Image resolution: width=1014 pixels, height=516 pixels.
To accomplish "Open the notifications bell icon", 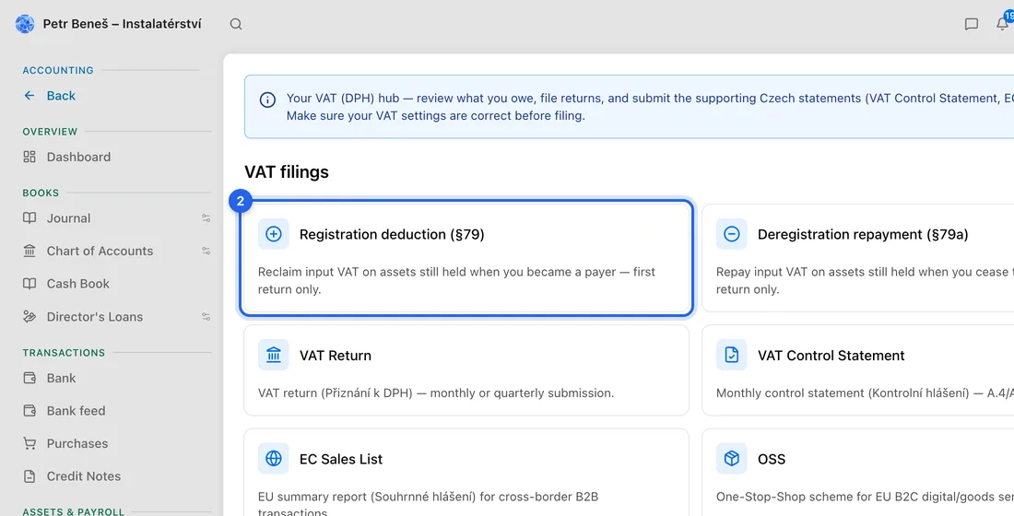I will pyautogui.click(x=1002, y=24).
